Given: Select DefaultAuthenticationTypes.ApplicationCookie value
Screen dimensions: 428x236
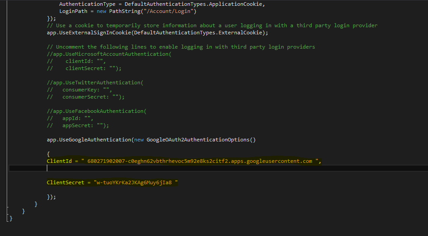Looking at the screenshot, I should click(194, 4).
